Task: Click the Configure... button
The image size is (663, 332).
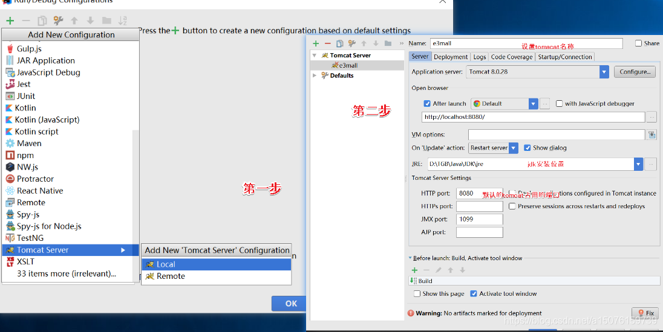Action: 635,72
